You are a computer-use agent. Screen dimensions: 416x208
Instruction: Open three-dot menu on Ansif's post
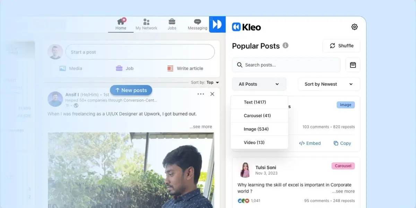coord(200,94)
